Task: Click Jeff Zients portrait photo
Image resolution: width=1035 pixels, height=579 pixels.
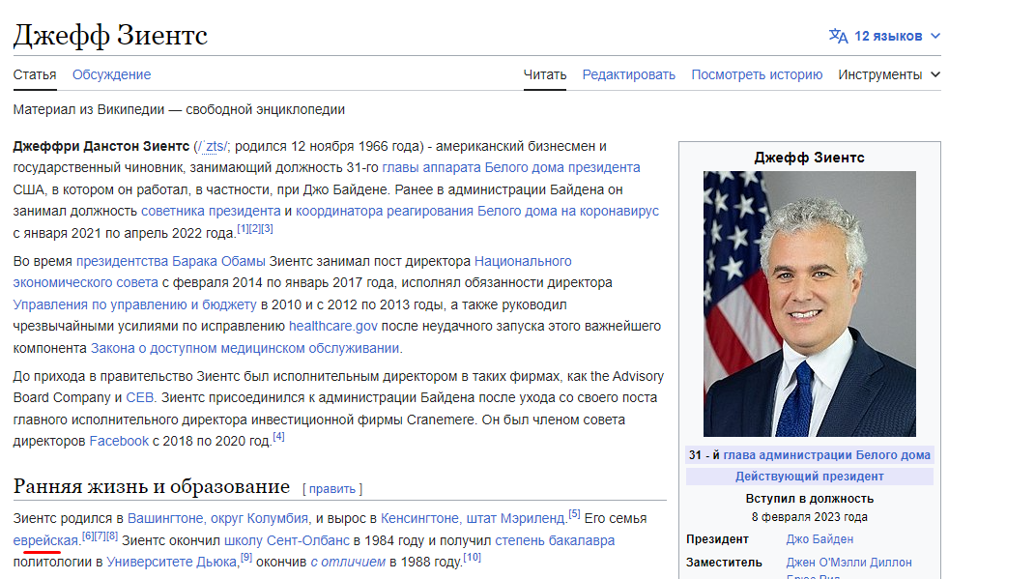Action: (x=809, y=304)
